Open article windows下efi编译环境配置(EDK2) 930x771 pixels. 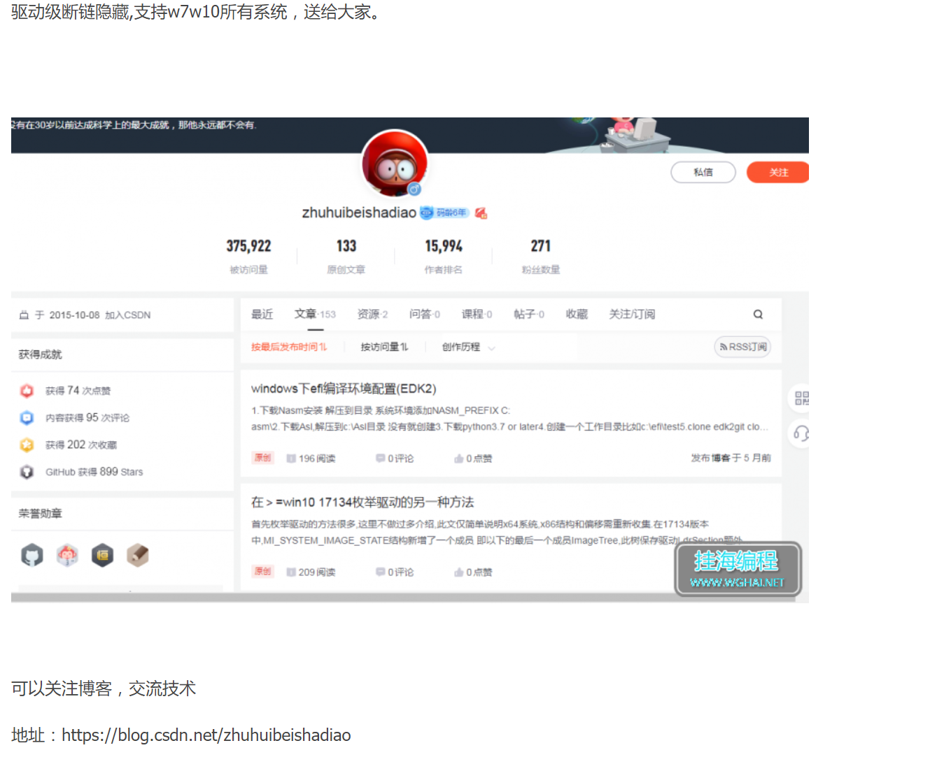point(344,389)
